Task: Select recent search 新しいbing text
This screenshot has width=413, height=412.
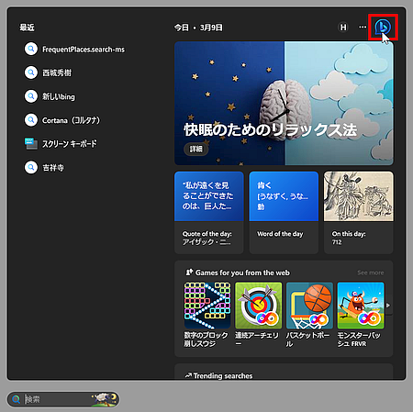Action: click(59, 96)
